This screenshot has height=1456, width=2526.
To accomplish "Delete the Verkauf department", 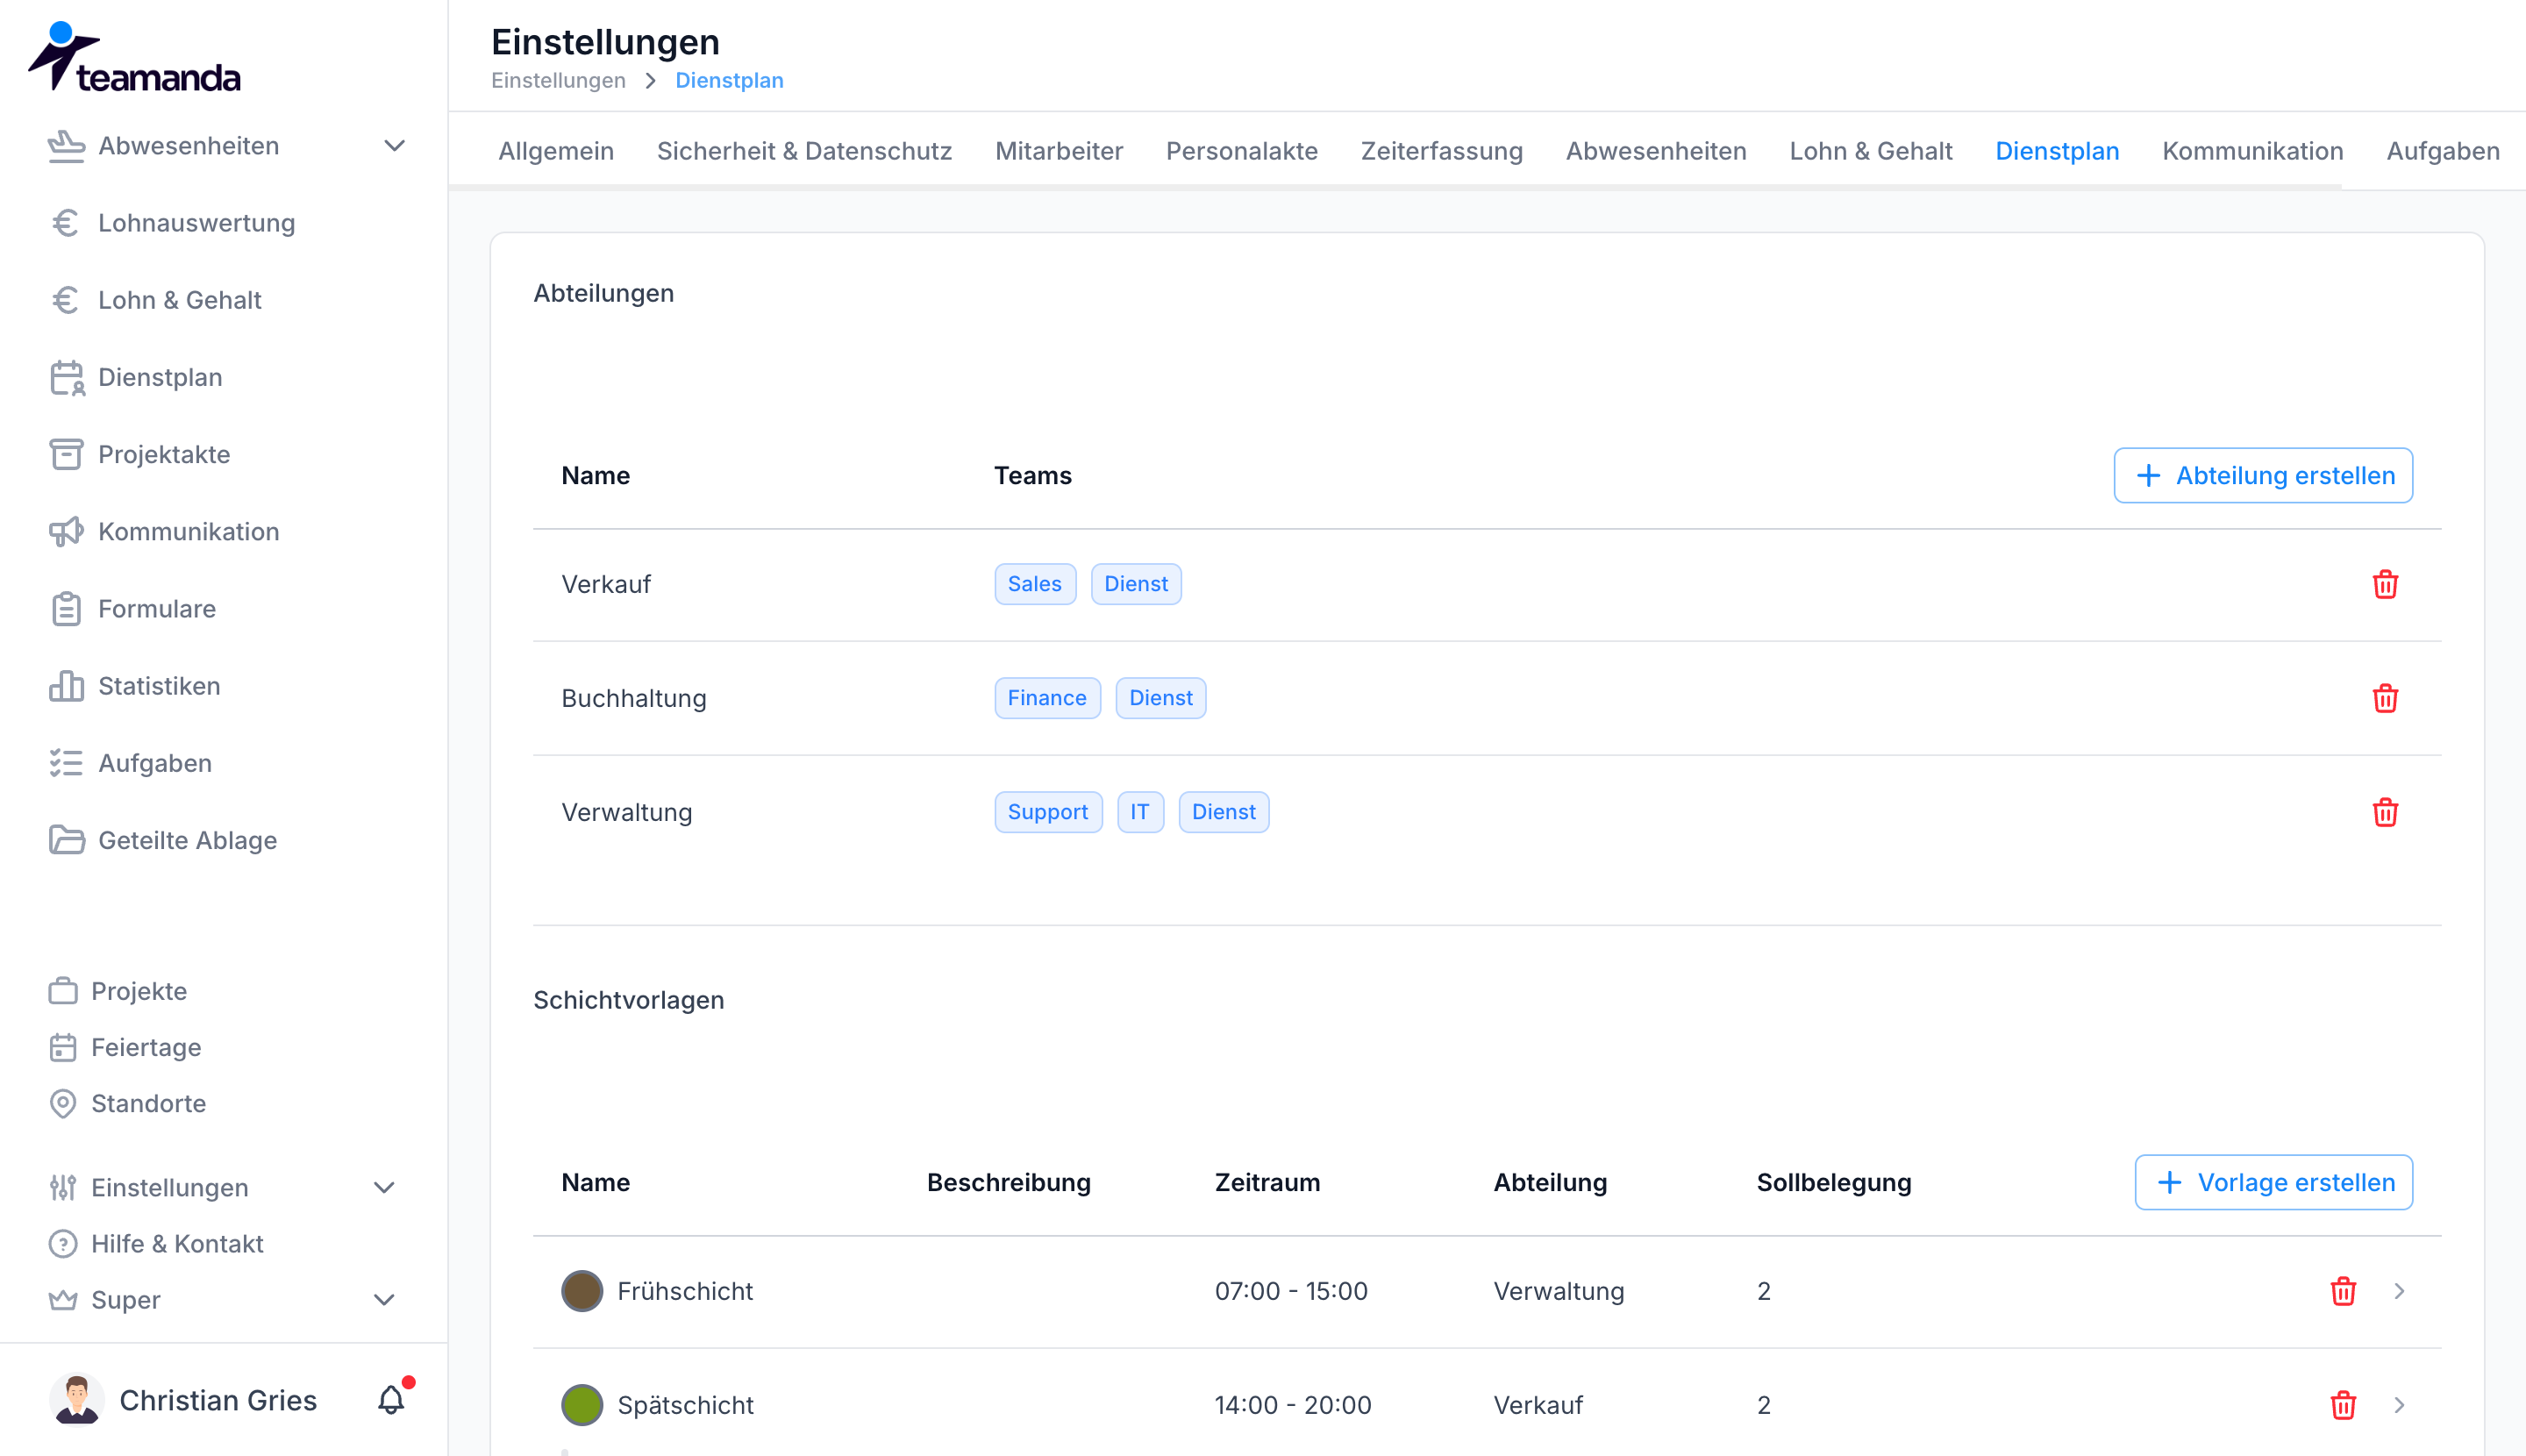I will (x=2385, y=584).
